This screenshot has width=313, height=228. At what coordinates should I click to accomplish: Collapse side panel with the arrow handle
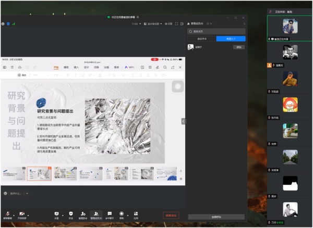pos(183,121)
